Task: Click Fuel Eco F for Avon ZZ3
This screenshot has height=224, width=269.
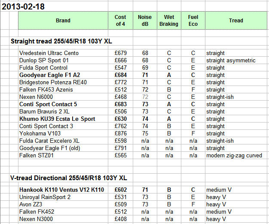Action: click(193, 204)
